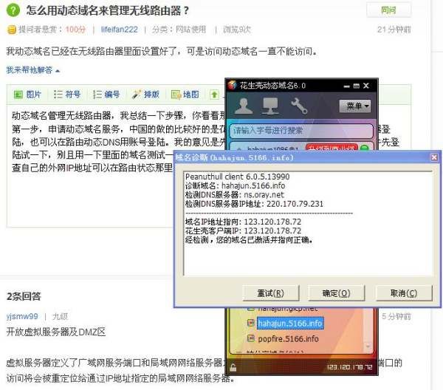443x390 pixels.
Task: Click the icon beside hahajun.5166.info
Action: tap(250, 323)
